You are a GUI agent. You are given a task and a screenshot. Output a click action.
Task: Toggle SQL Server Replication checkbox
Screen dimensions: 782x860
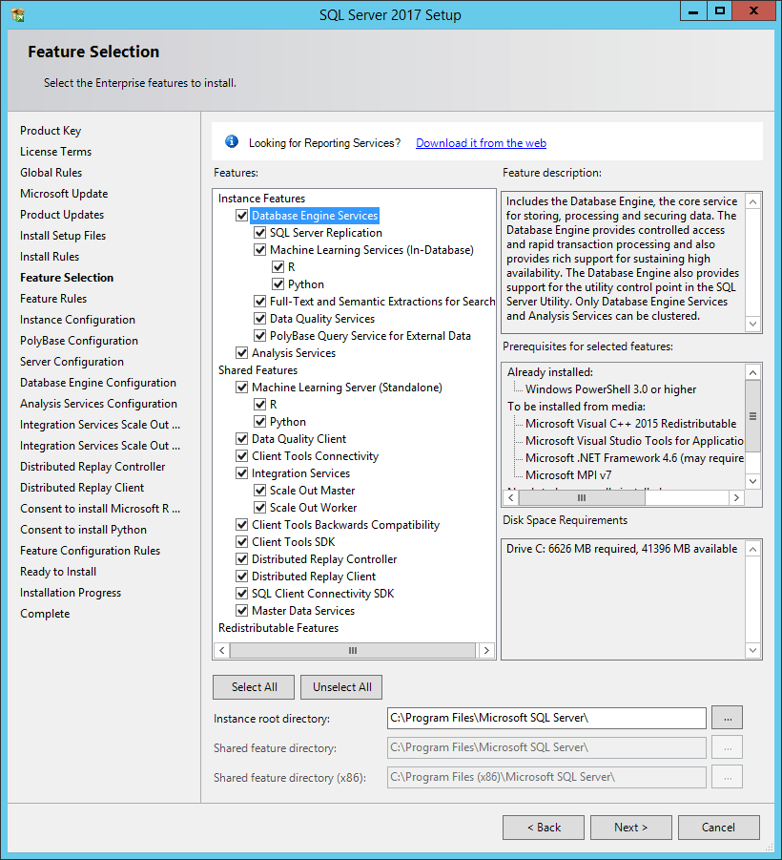point(259,233)
